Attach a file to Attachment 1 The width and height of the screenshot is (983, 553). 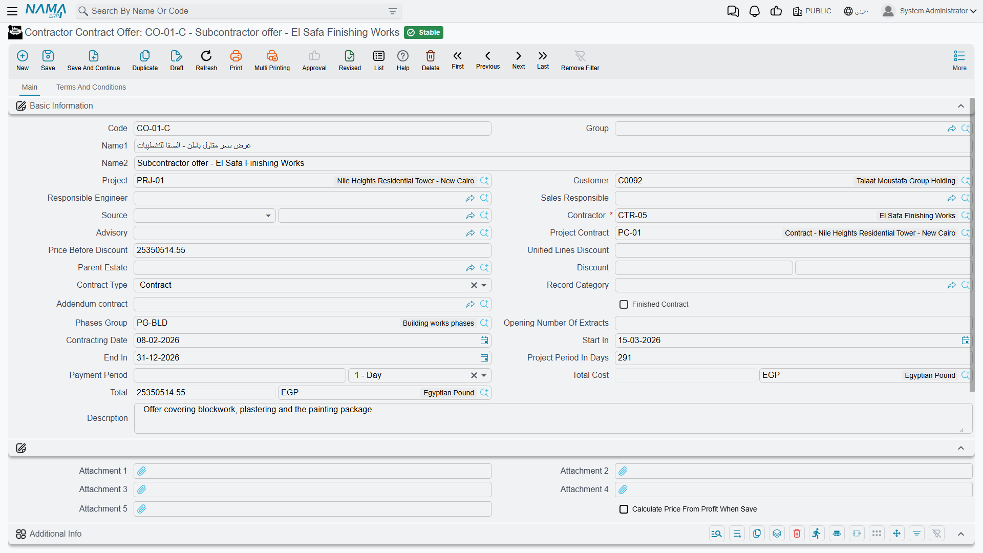pos(142,471)
